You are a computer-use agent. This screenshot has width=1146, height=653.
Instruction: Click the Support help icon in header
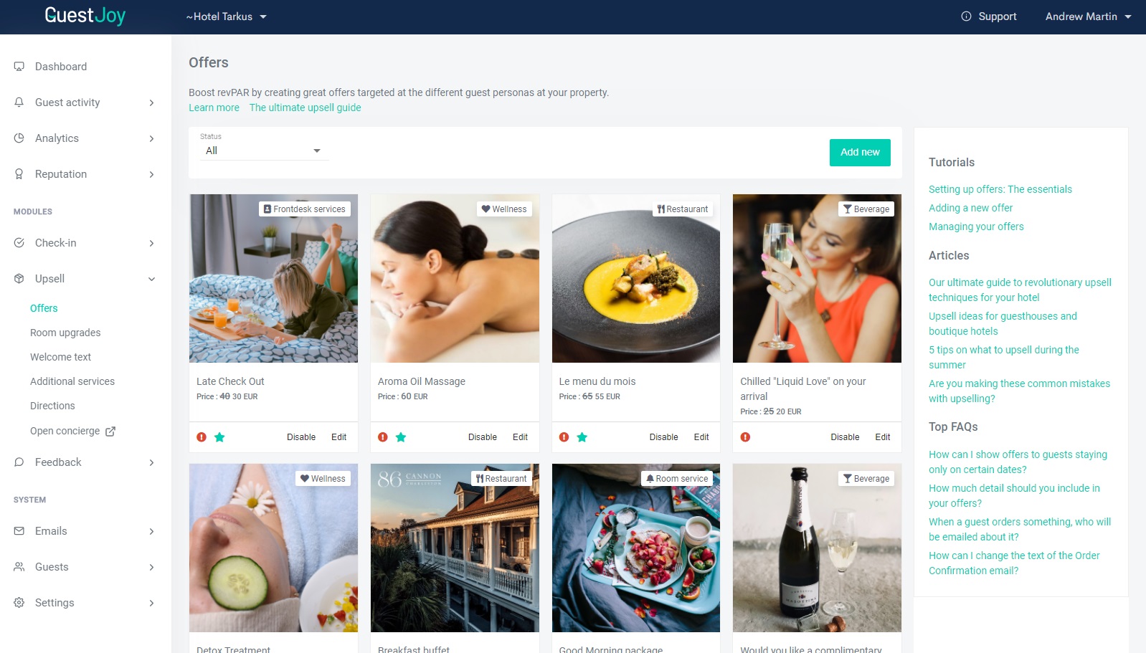pos(966,16)
